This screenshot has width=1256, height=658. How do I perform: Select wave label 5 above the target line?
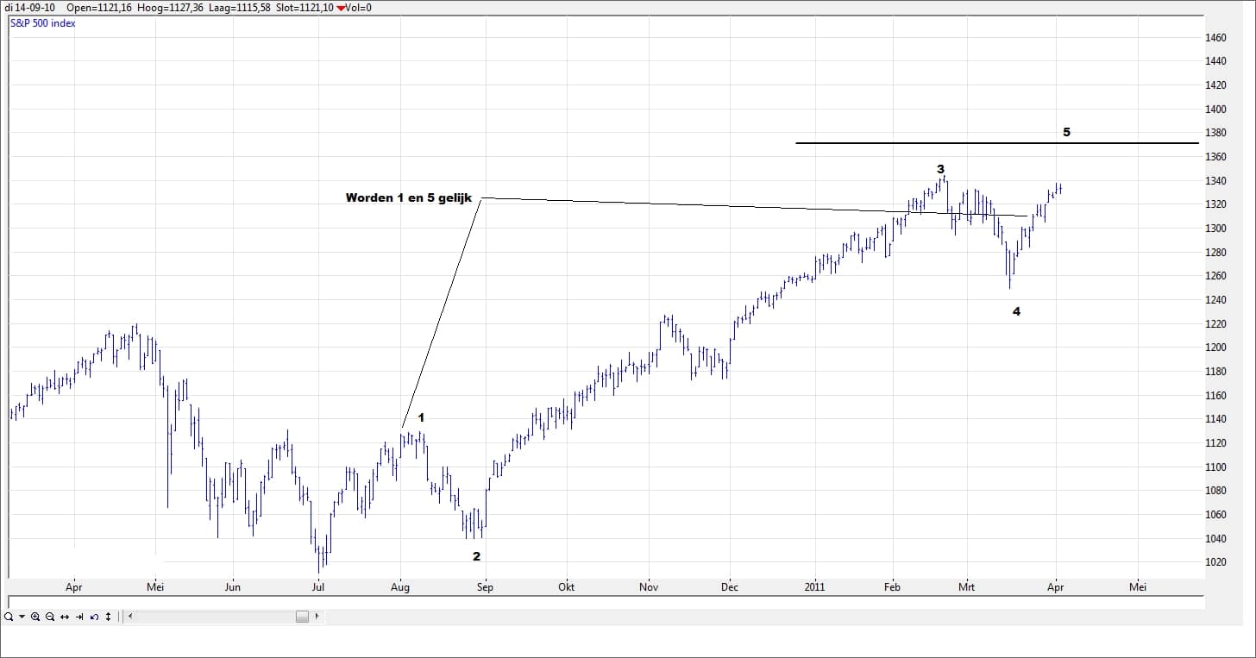[x=1066, y=132]
